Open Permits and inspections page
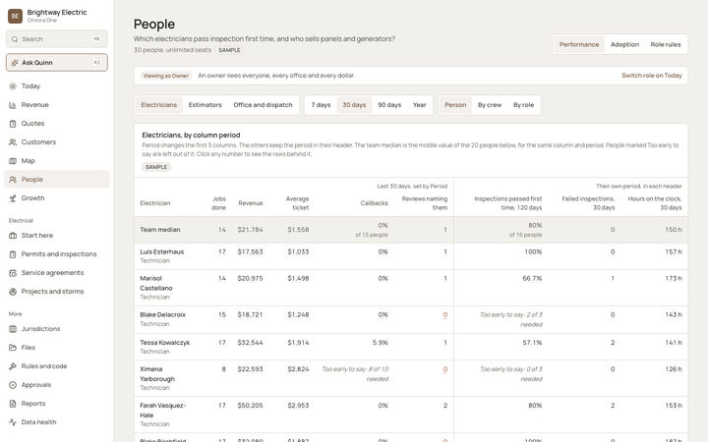 [x=57, y=254]
